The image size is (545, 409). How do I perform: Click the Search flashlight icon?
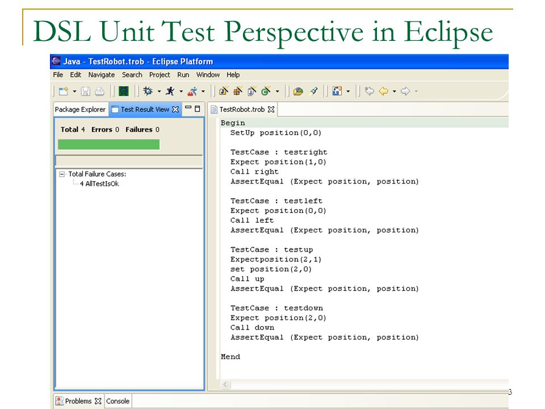click(x=313, y=91)
